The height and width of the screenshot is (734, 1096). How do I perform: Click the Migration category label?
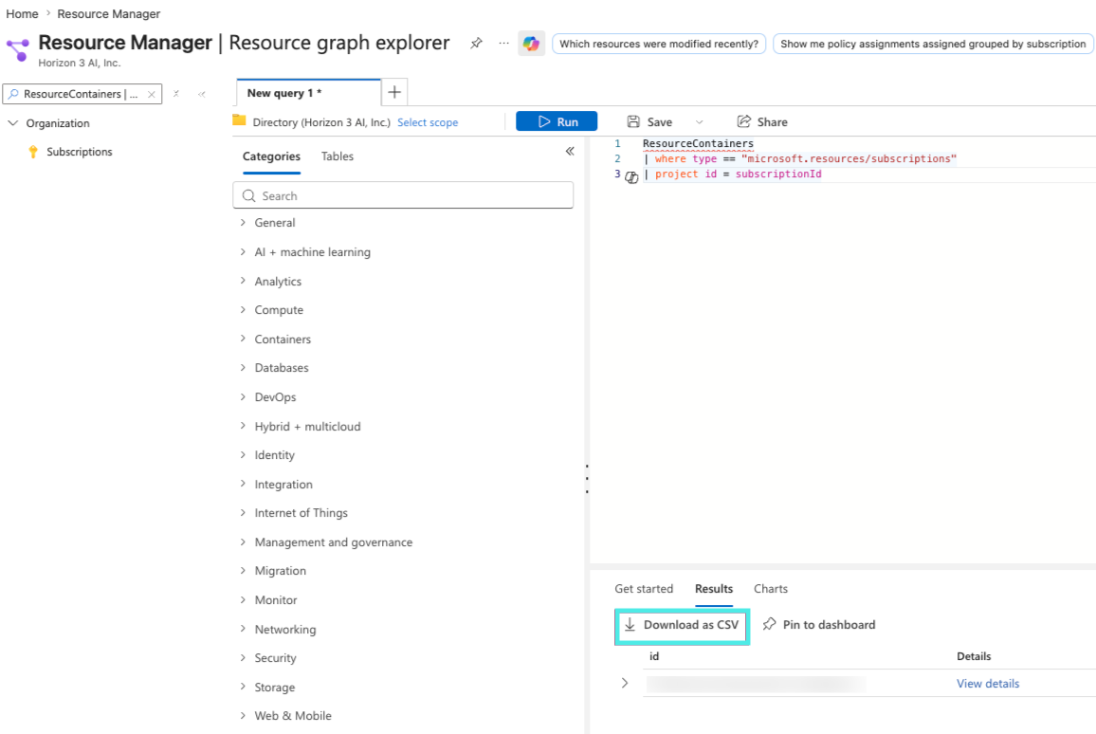click(x=281, y=571)
